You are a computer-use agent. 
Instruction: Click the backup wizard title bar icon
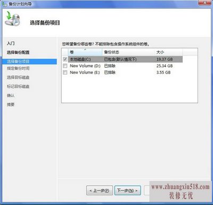4,4
